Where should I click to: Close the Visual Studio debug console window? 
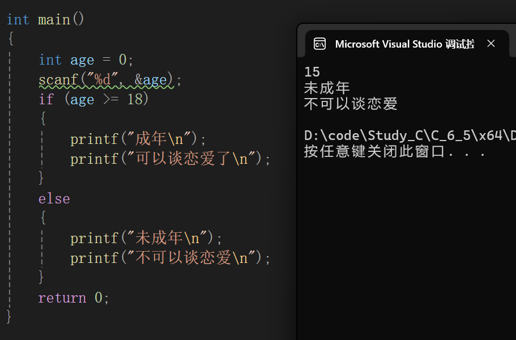(x=491, y=44)
